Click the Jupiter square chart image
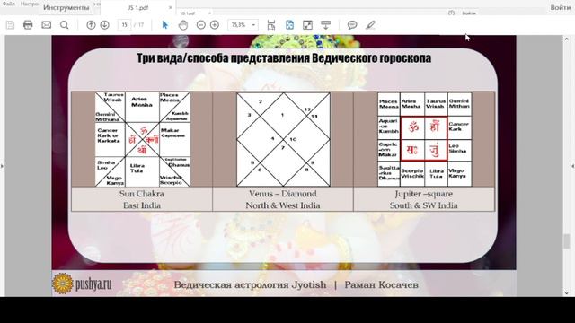This screenshot has height=323, width=575. (x=425, y=139)
